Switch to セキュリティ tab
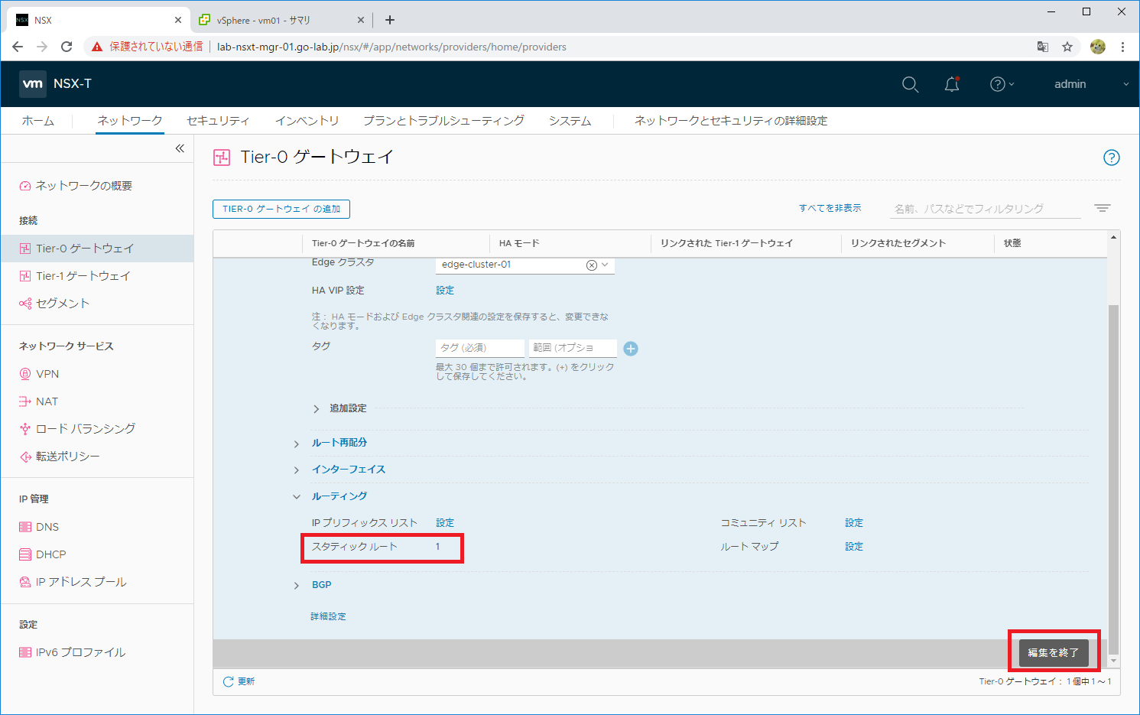Image resolution: width=1140 pixels, height=715 pixels. click(x=219, y=121)
